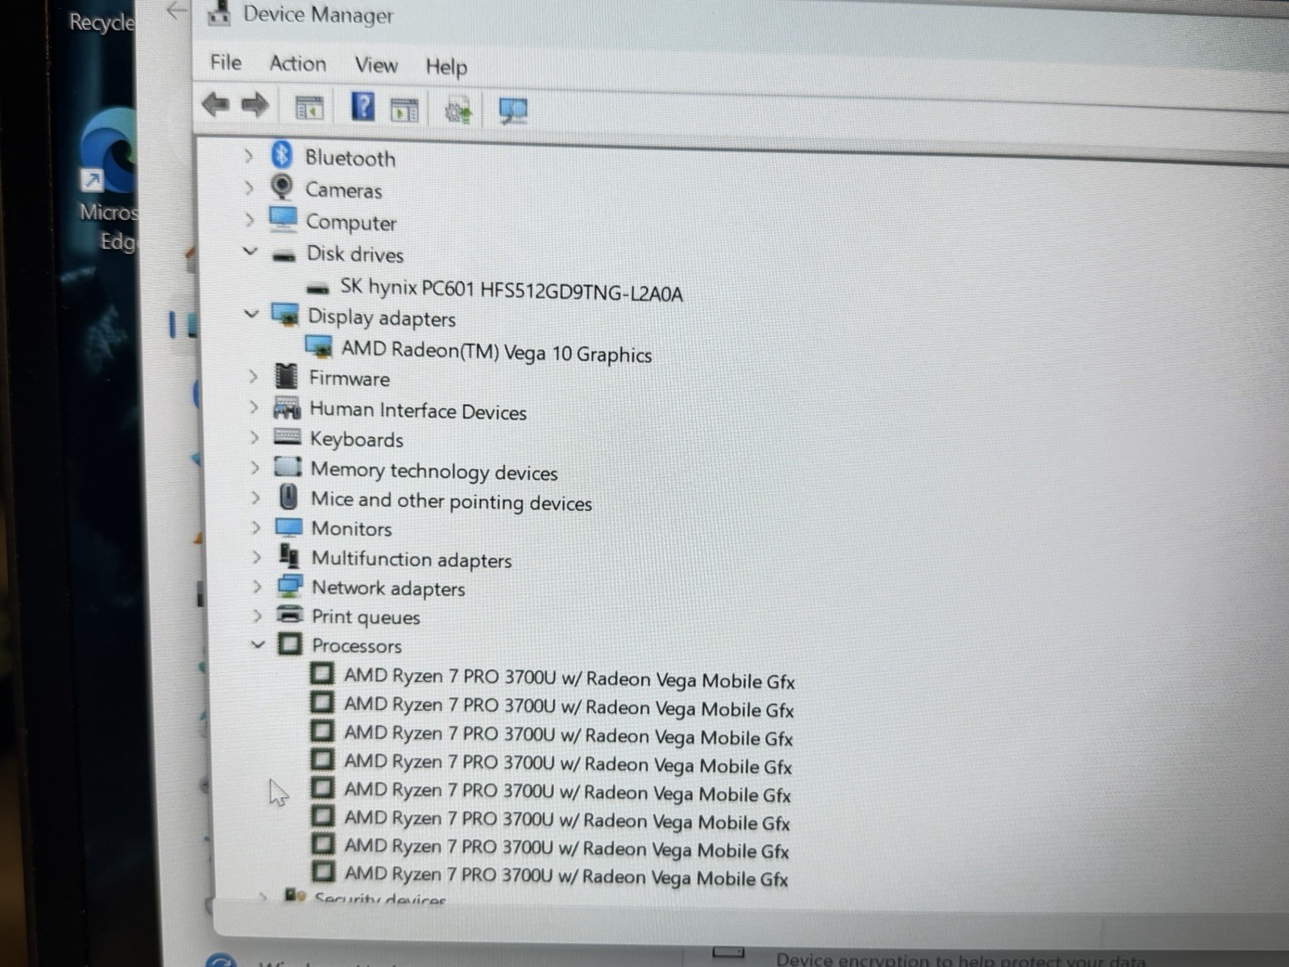Open the File menu
Viewport: 1289px width, 967px height.
click(226, 62)
